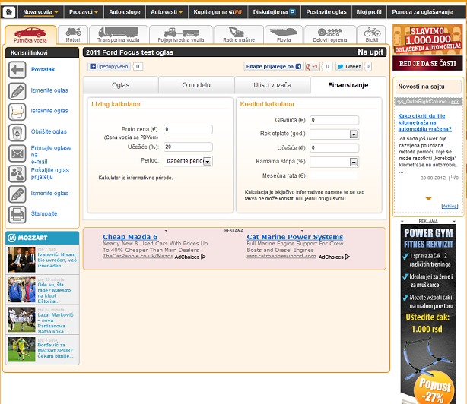Click the Facebook recommend button
The height and width of the screenshot is (404, 467).
110,67
